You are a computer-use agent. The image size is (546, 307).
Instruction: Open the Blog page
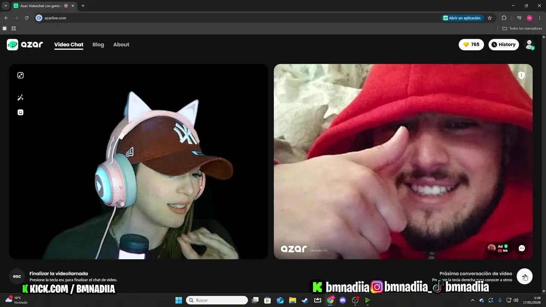(x=98, y=44)
